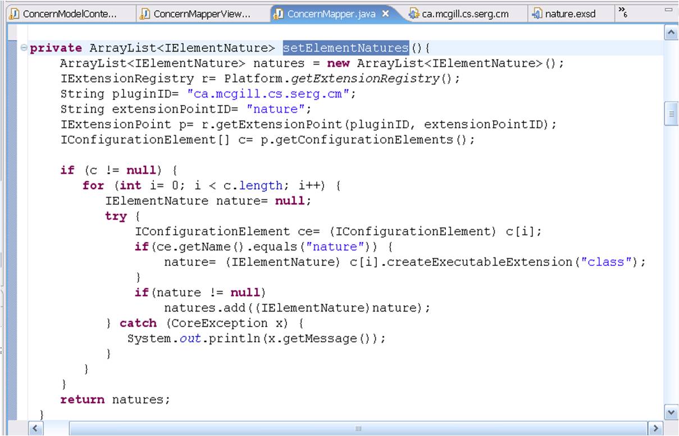Click the ca.mcgill.cs.serg.cm plug-in icon
Image resolution: width=679 pixels, height=436 pixels.
414,14
